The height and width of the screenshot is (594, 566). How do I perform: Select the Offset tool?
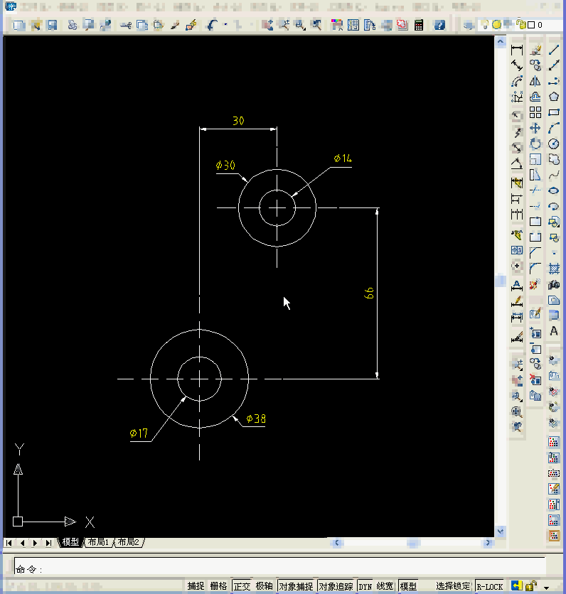pos(535,97)
